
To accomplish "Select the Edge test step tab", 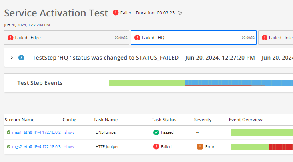I will (67, 38).
